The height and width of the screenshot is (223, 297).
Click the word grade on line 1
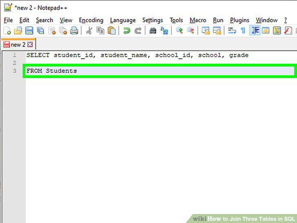click(239, 55)
